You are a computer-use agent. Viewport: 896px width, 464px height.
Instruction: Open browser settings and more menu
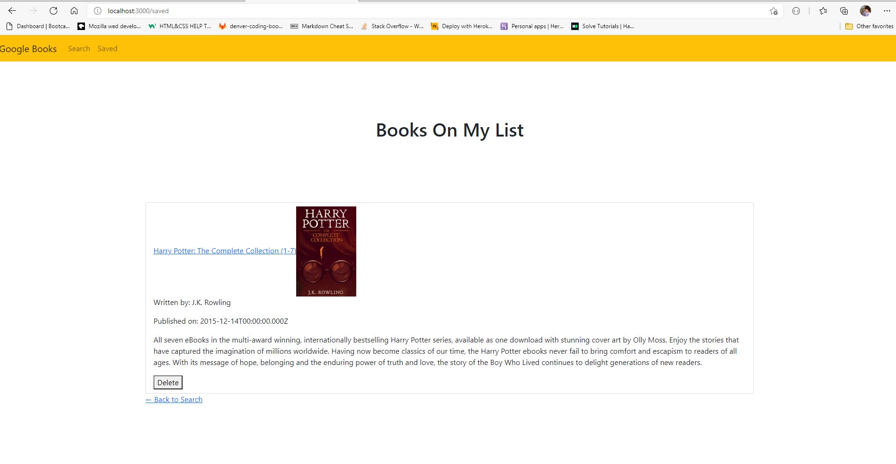(x=887, y=11)
